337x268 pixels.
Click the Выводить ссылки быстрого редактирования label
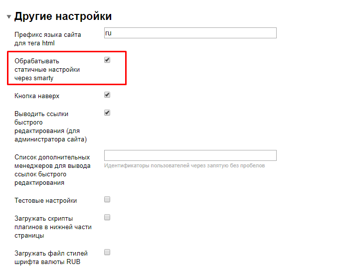pos(50,127)
